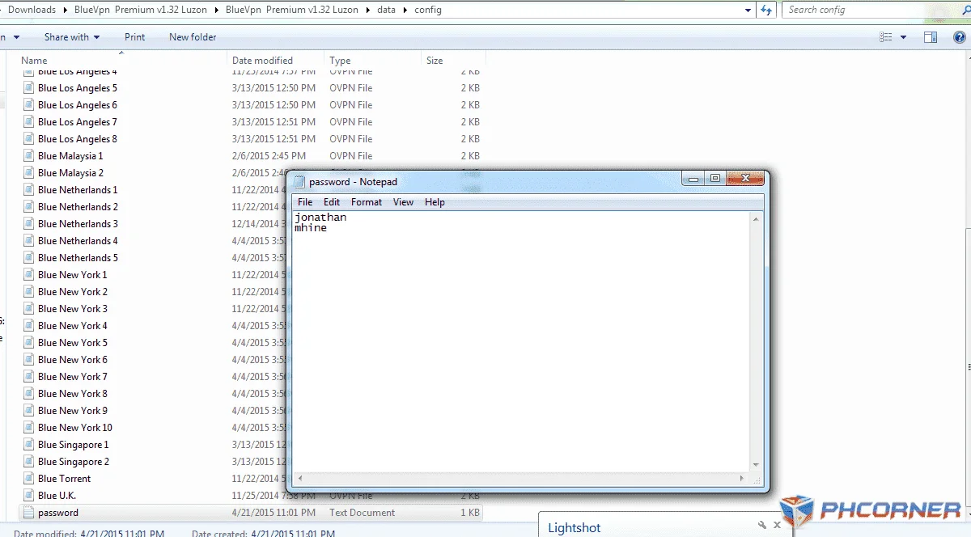
Task: Open the Share with dropdown in Explorer
Action: click(x=72, y=37)
